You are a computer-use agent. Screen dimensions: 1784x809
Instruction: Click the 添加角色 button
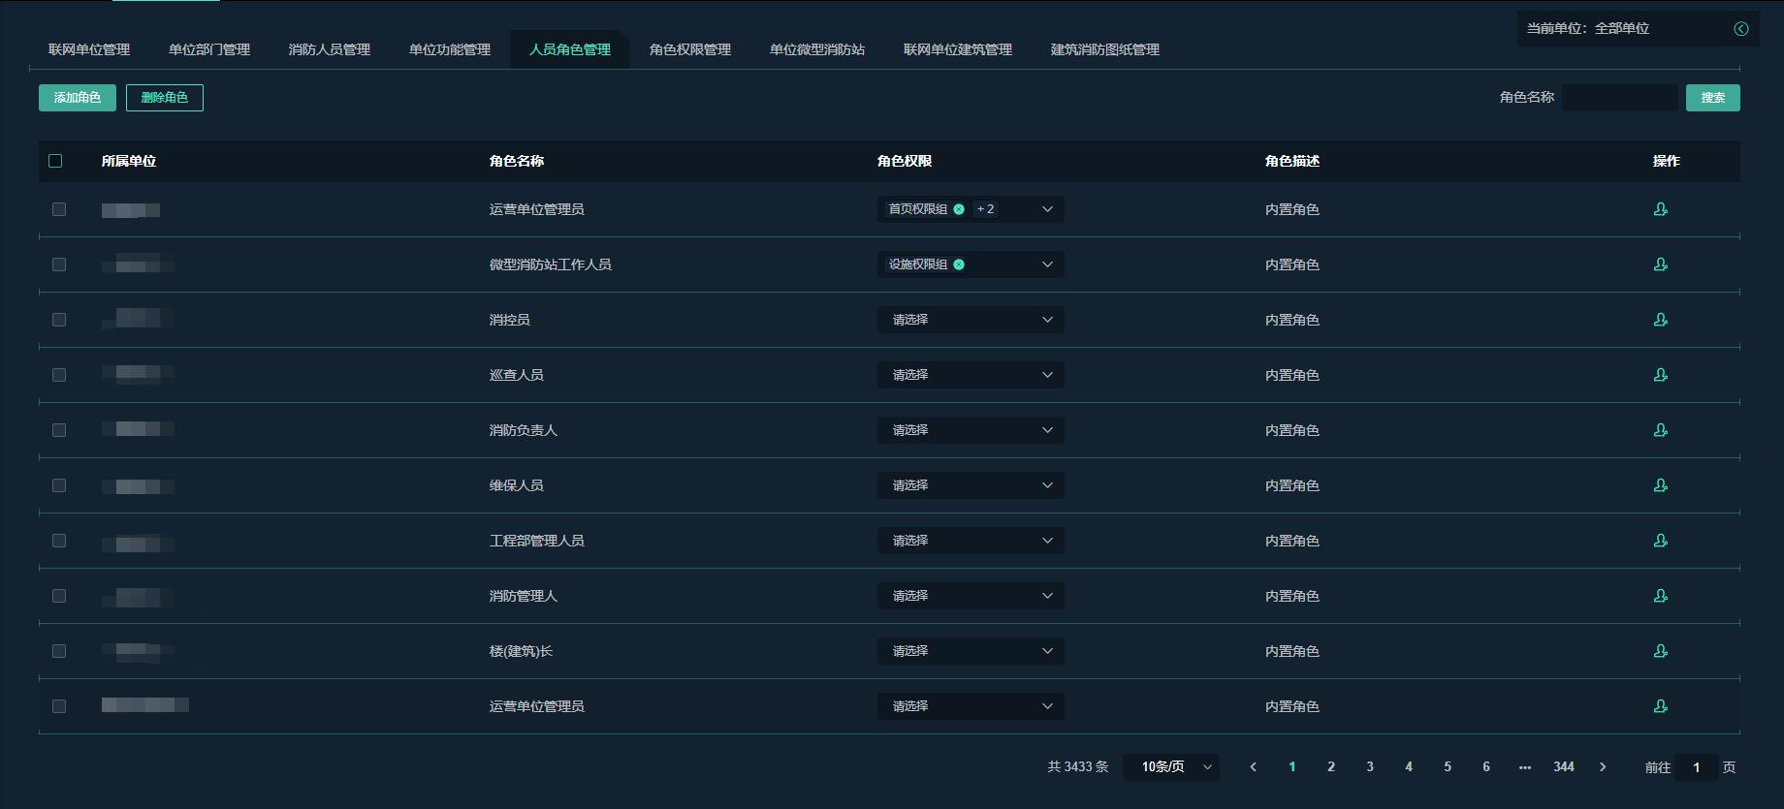78,98
